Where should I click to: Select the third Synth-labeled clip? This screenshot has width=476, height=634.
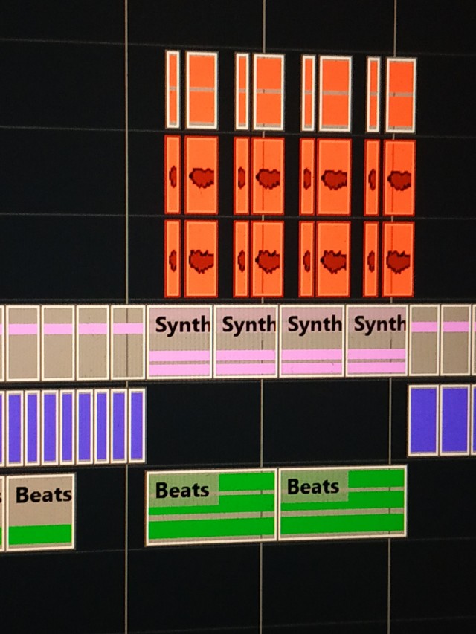pos(311,342)
